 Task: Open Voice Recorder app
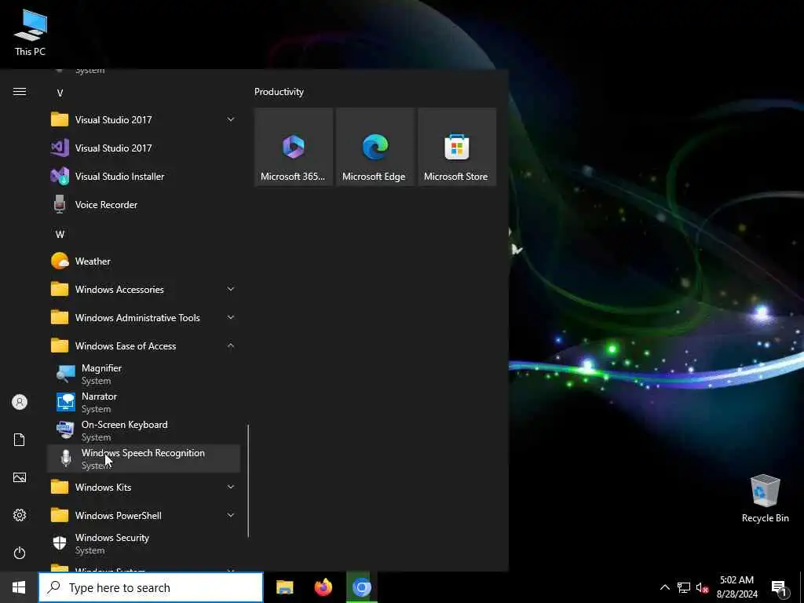pyautogui.click(x=143, y=205)
